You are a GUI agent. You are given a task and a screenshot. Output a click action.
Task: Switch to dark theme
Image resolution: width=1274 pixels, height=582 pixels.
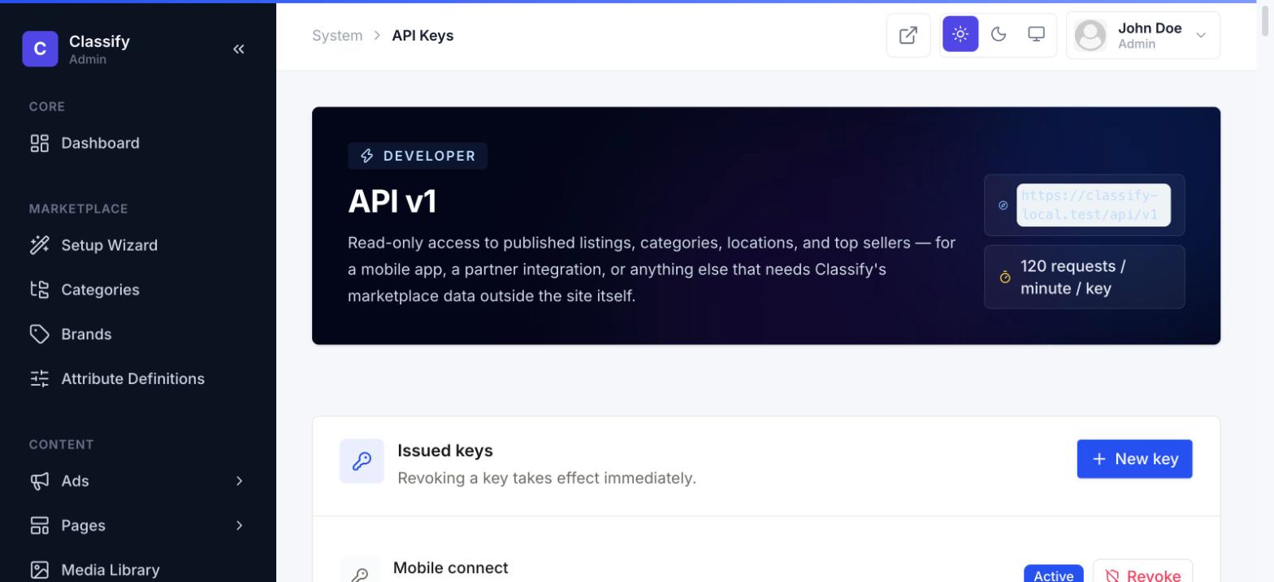point(999,34)
